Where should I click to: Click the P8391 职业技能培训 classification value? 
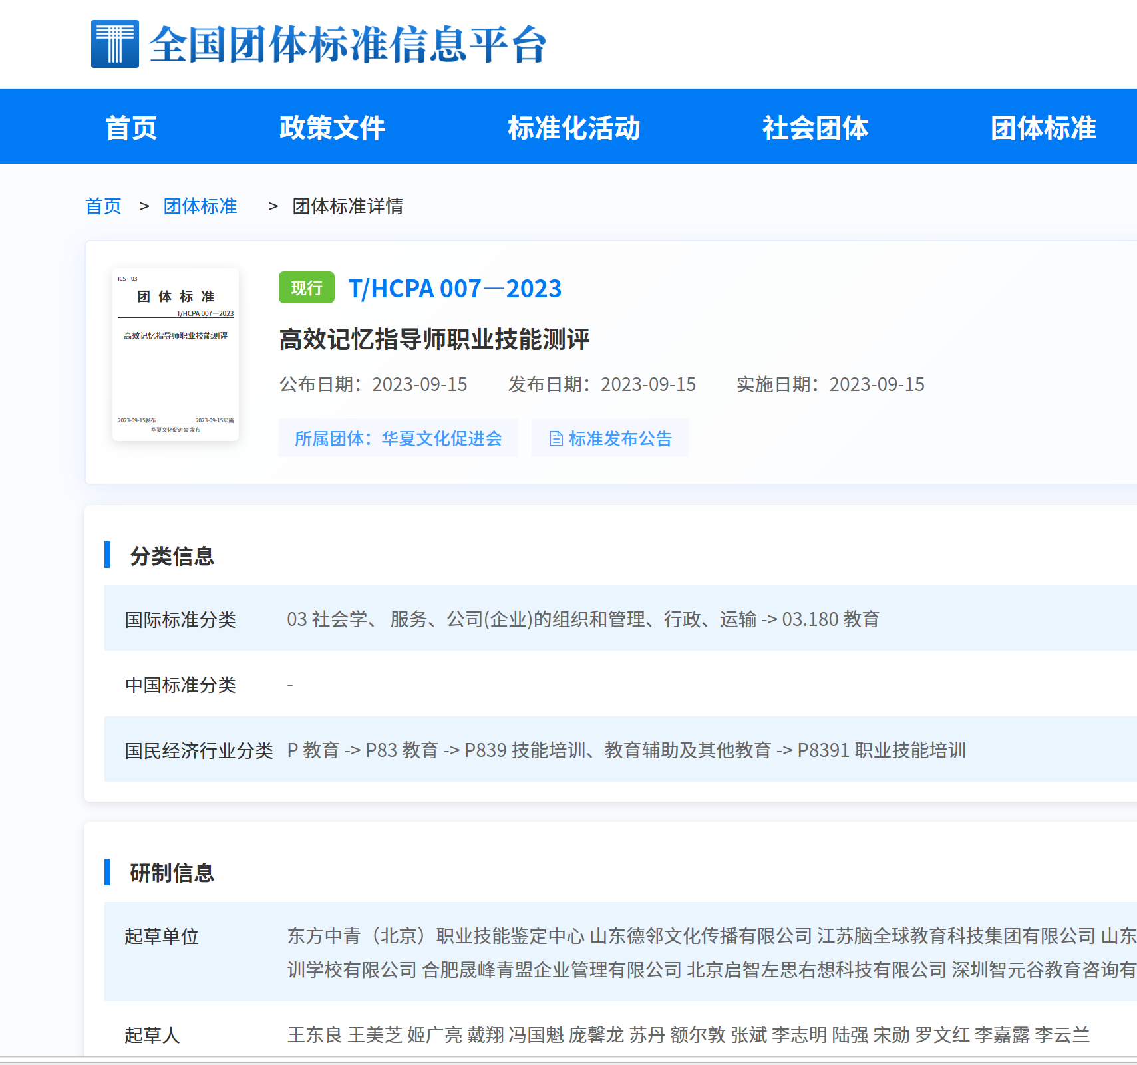pyautogui.click(x=882, y=750)
